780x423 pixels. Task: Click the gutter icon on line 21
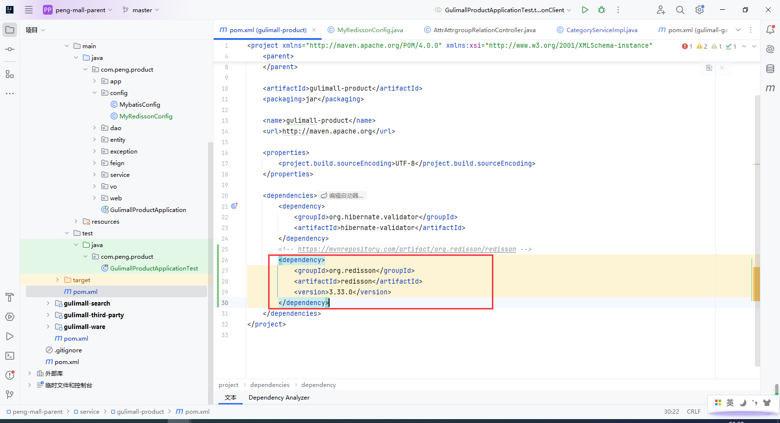click(x=234, y=206)
